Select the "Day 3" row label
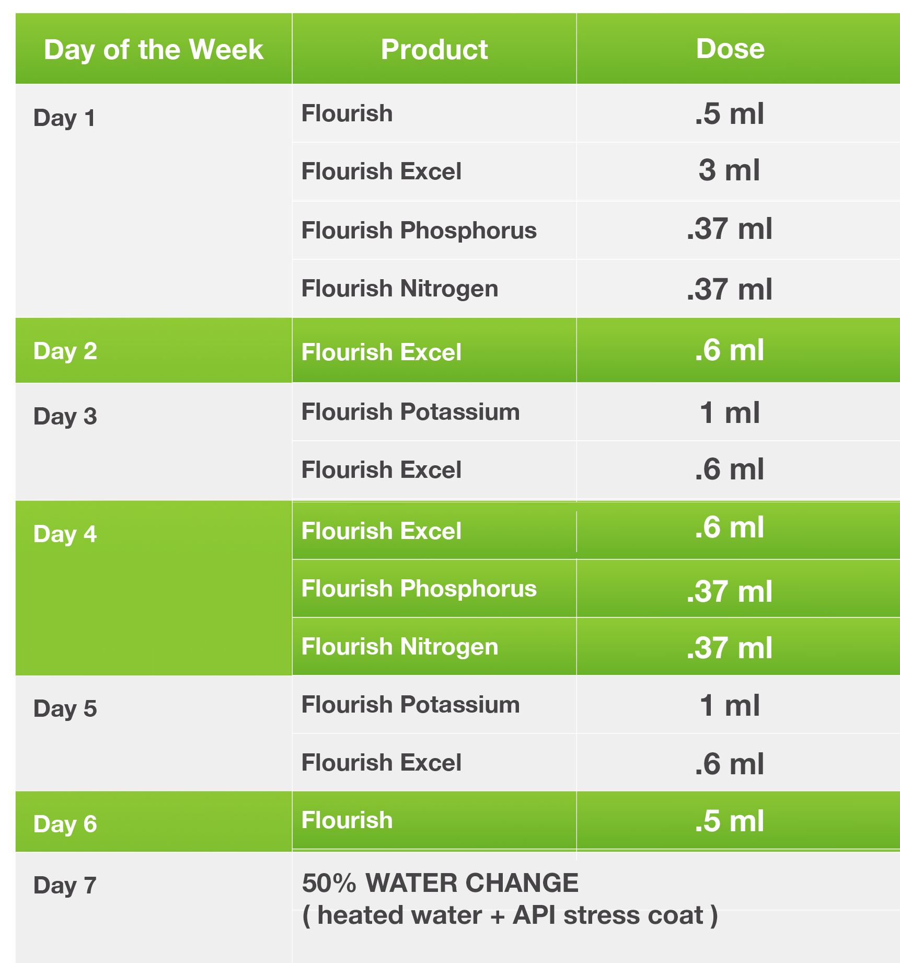 [x=65, y=416]
